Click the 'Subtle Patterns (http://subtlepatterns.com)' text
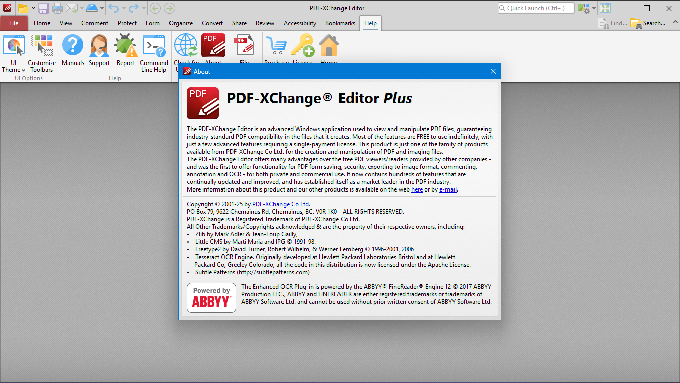Viewport: 680px width, 383px height. [252, 272]
